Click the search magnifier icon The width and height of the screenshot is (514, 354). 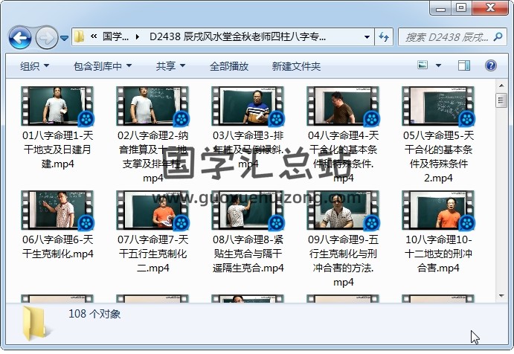pyautogui.click(x=498, y=36)
